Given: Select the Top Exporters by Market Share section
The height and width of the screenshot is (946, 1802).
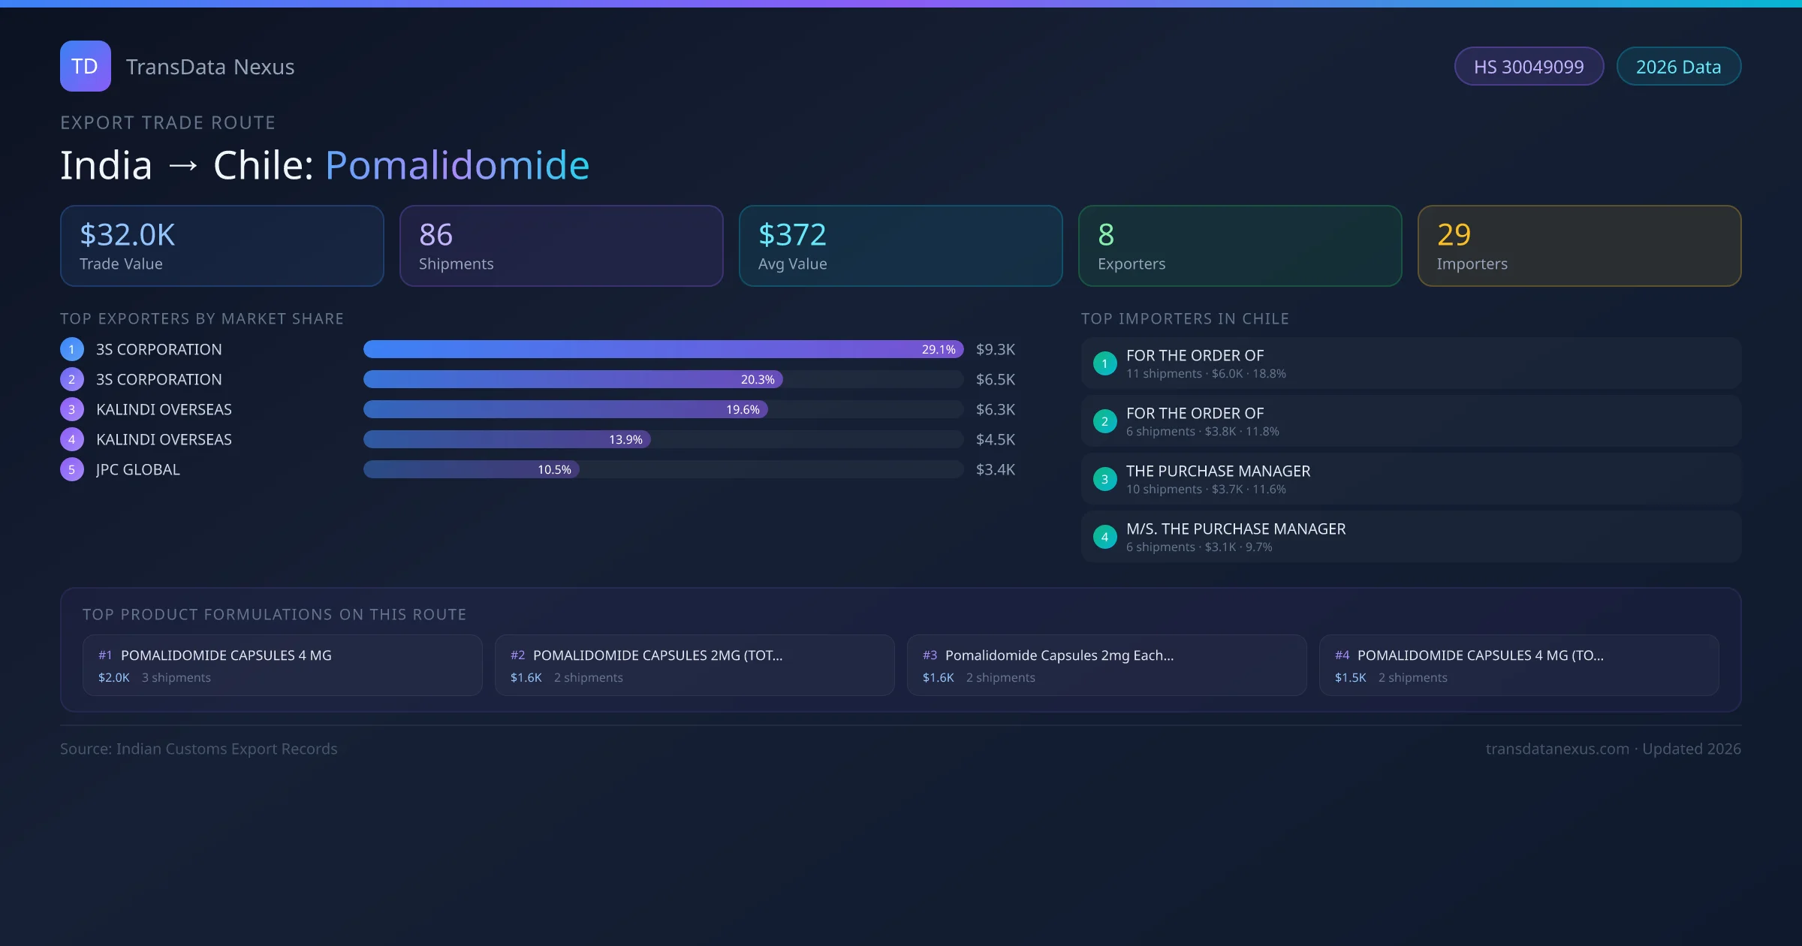Looking at the screenshot, I should pyautogui.click(x=202, y=318).
